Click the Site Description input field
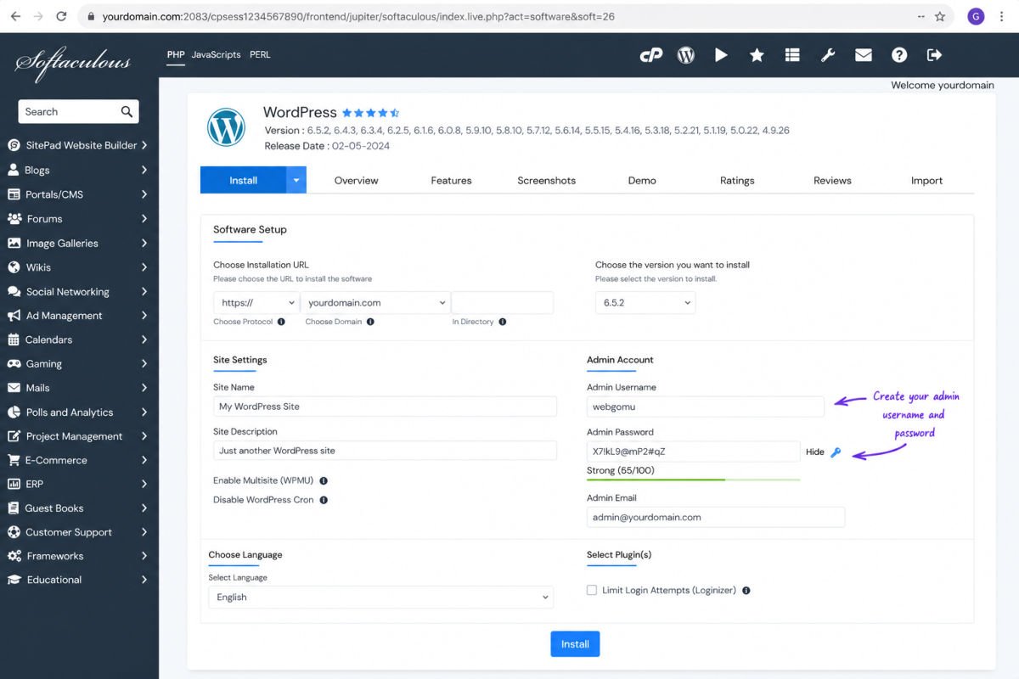The width and height of the screenshot is (1019, 679). tap(385, 451)
